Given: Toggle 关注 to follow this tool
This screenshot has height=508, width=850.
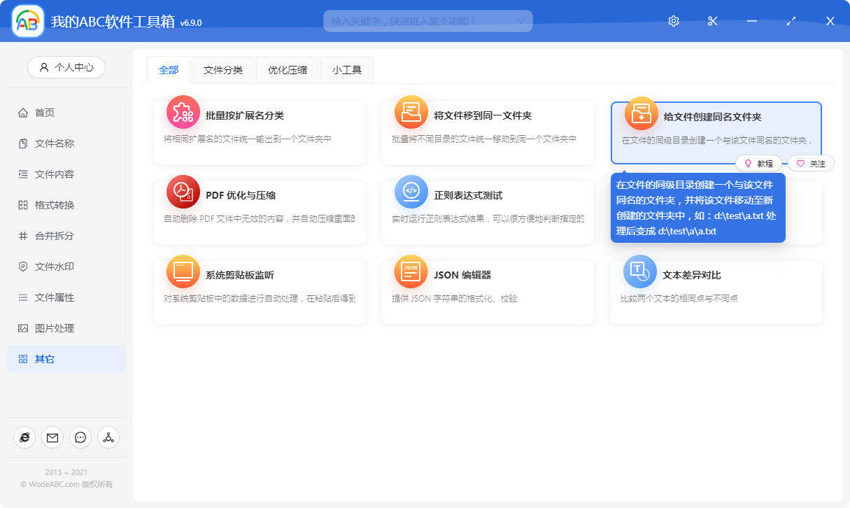Looking at the screenshot, I should click(x=810, y=163).
